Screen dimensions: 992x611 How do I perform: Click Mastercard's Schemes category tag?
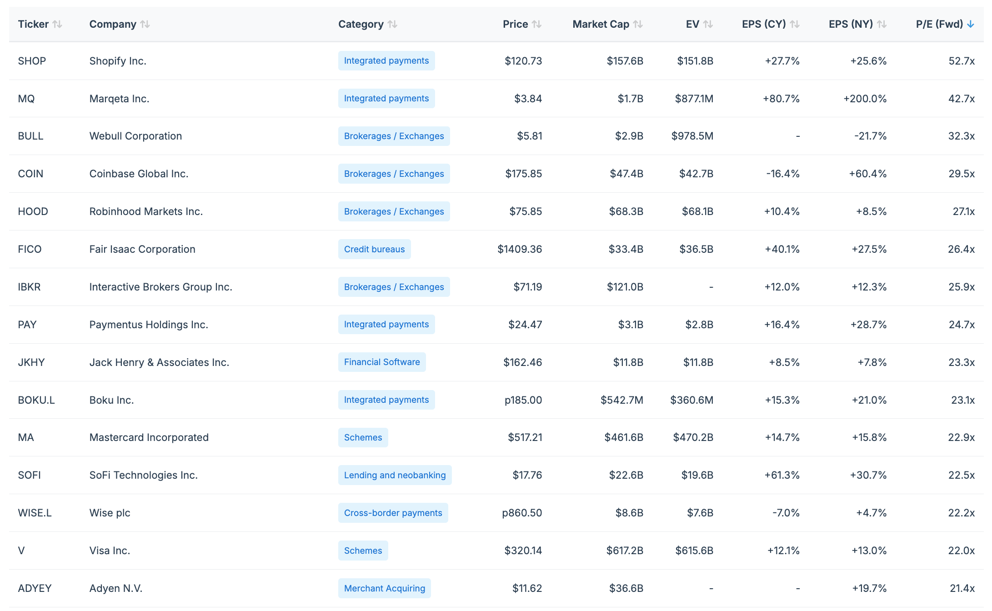pos(363,437)
